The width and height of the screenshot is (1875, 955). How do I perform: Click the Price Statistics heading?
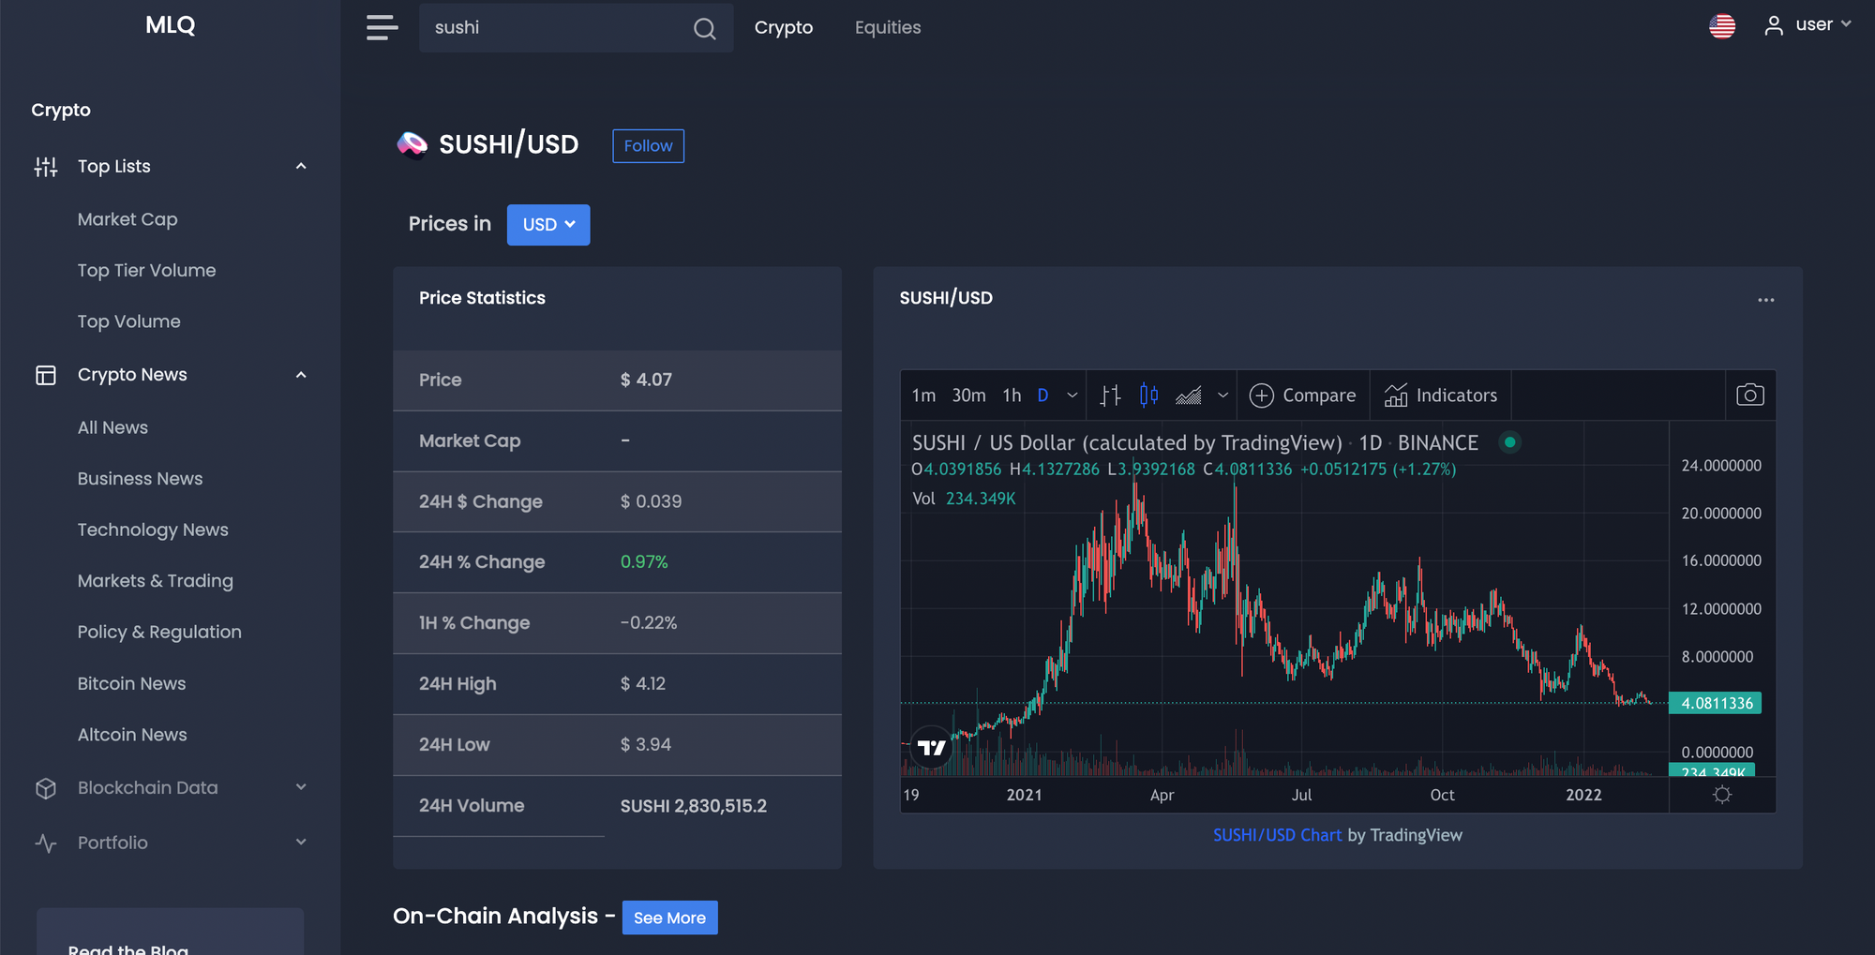click(482, 298)
